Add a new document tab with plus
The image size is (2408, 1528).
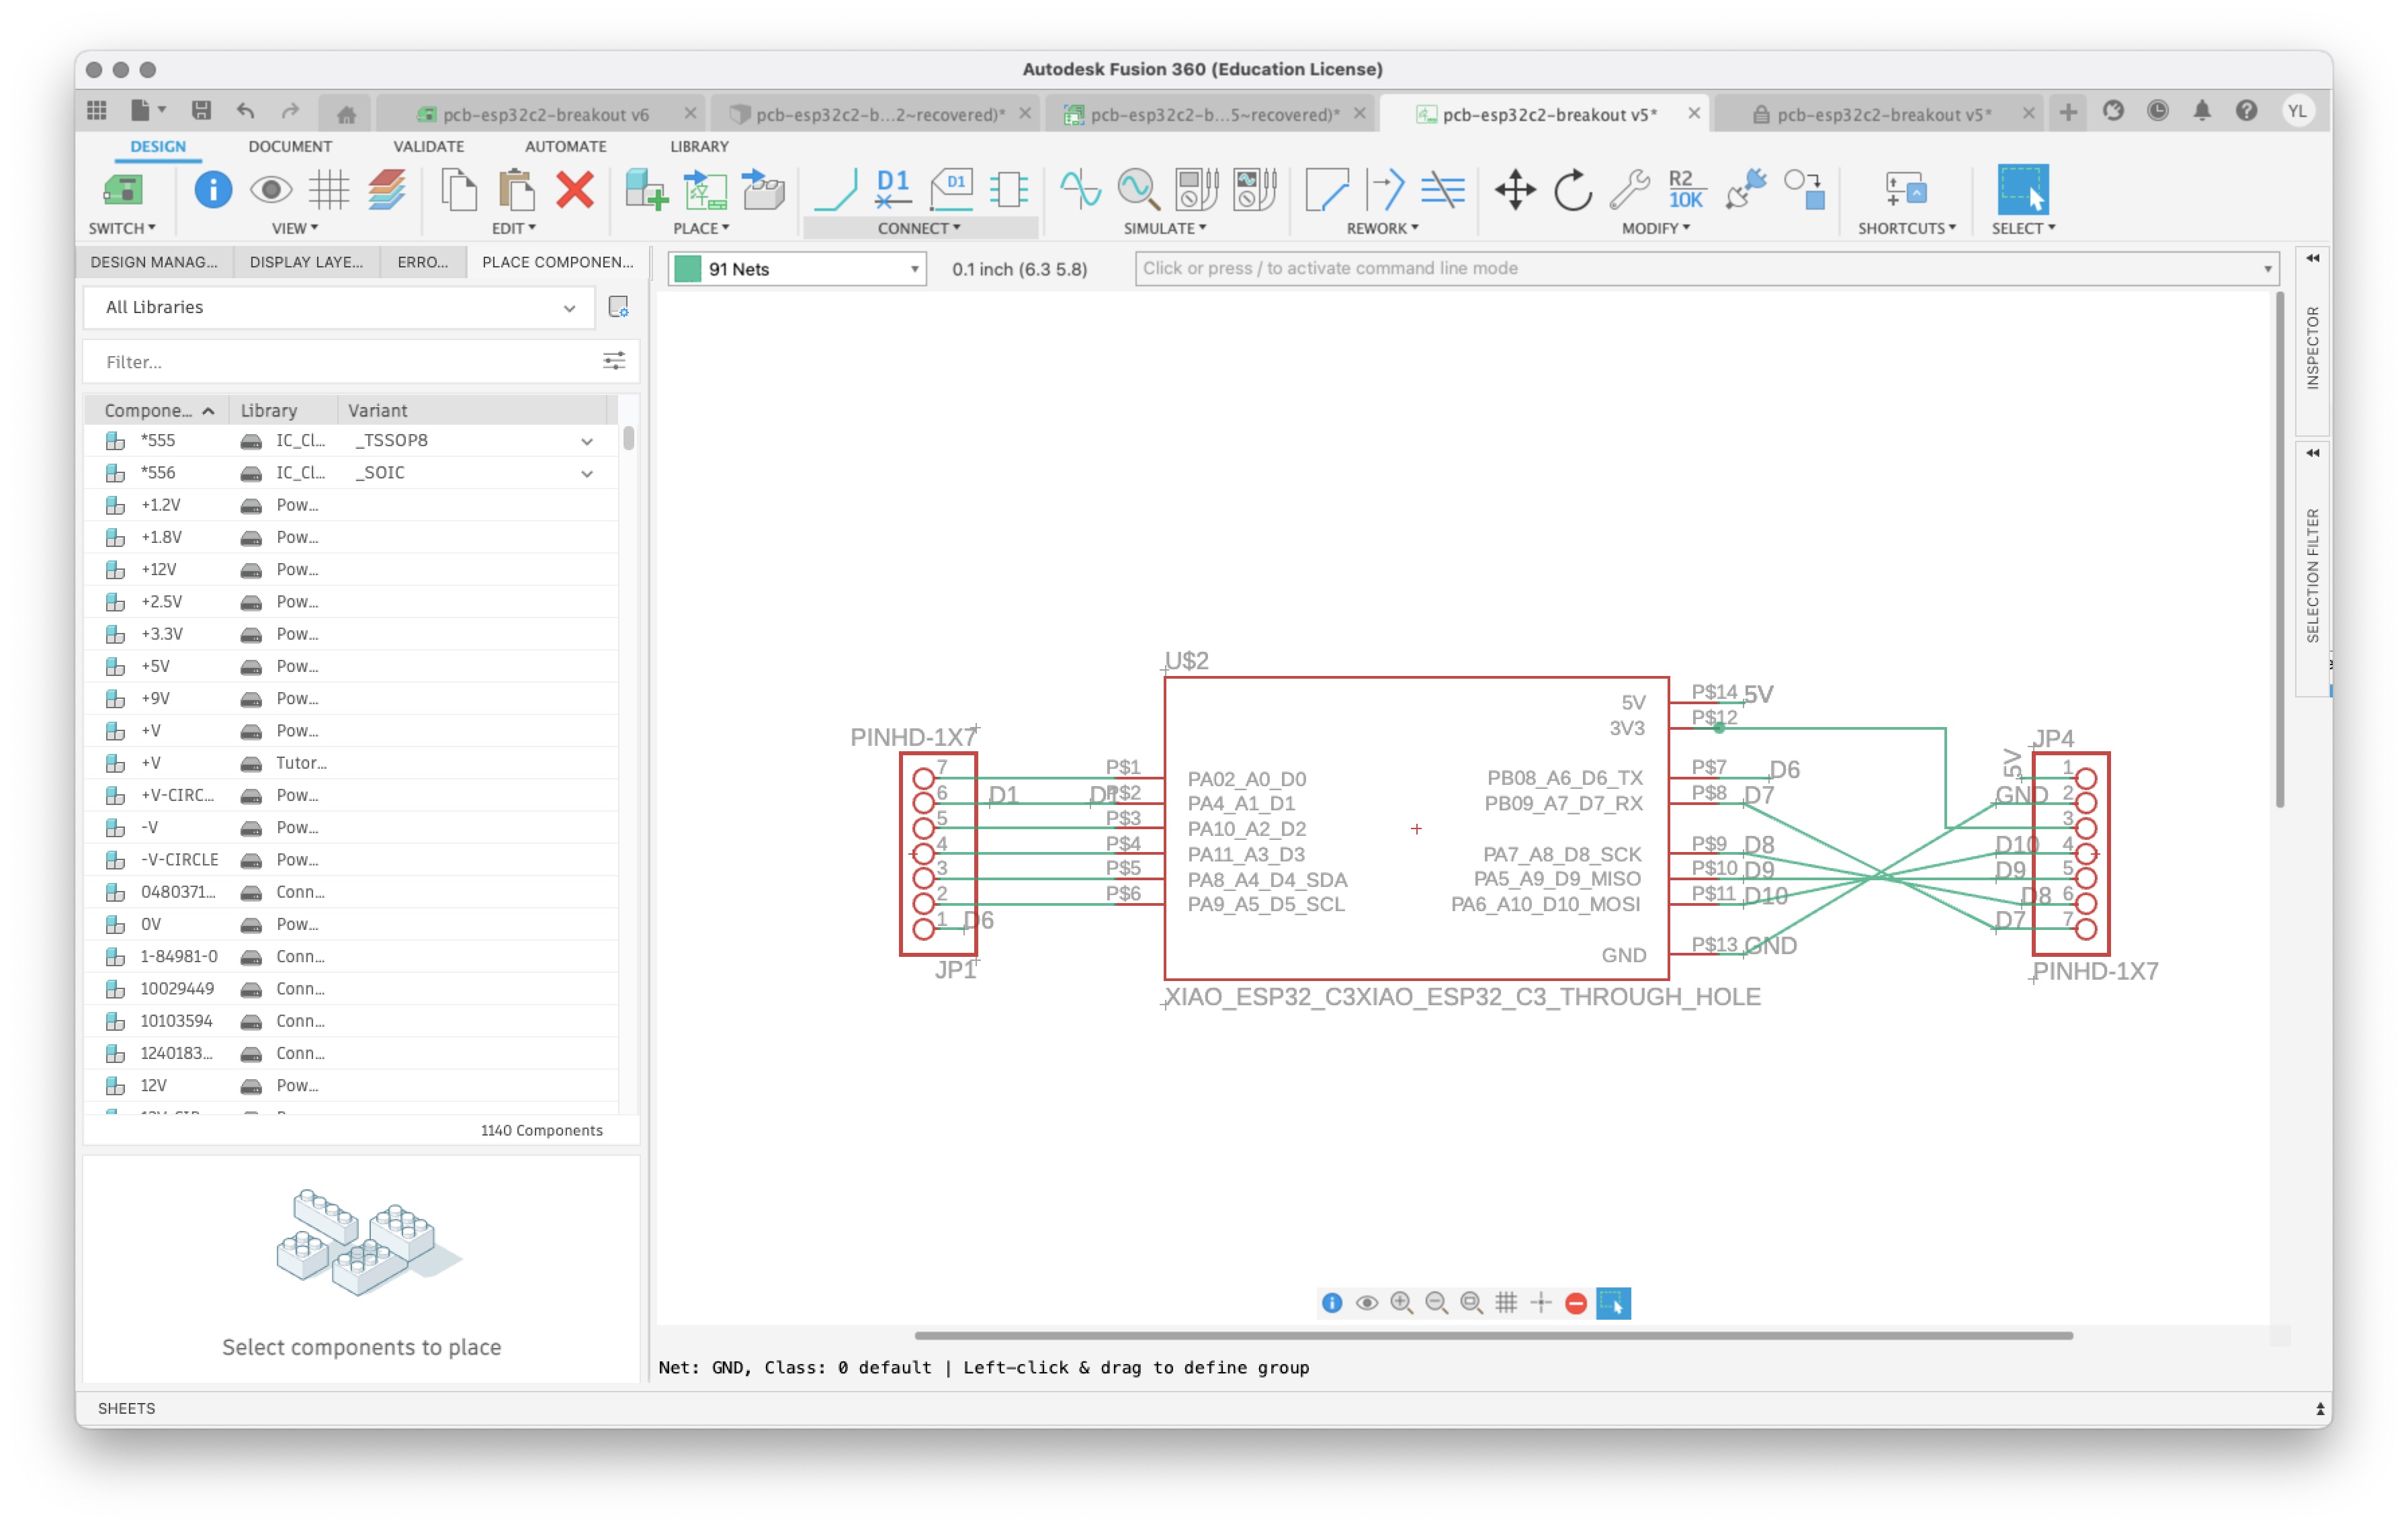pyautogui.click(x=2068, y=111)
